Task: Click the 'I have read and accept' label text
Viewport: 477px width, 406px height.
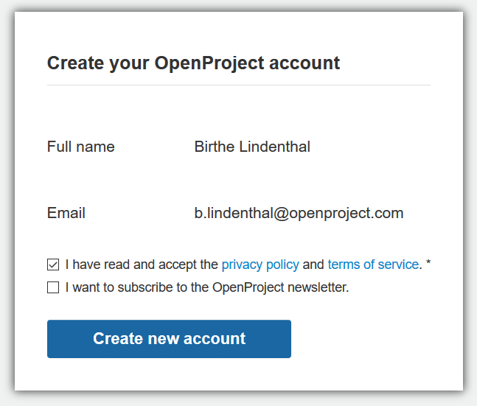Action: tap(142, 265)
